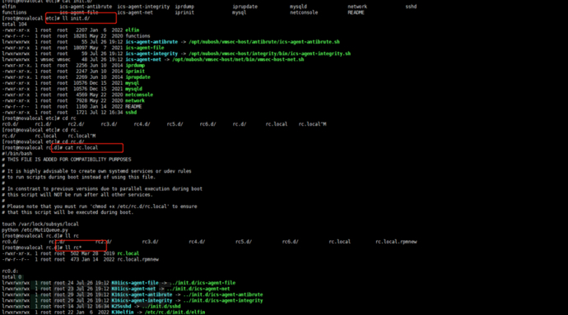Click 'ics-agent-file' in the 18097-byte row

[x=145, y=48]
